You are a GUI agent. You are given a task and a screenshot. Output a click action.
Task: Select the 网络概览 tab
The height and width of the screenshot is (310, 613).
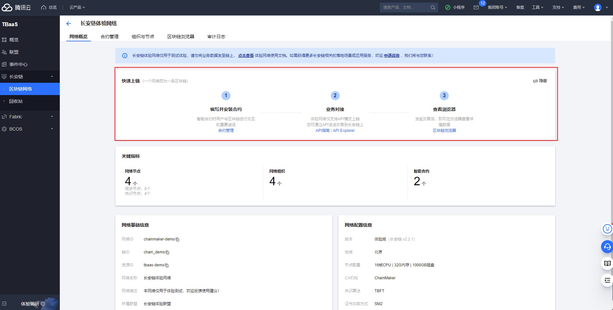click(79, 37)
